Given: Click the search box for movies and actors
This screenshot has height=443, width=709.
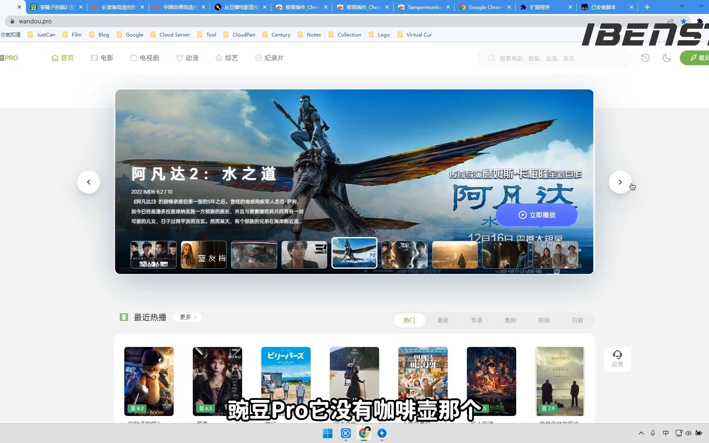Looking at the screenshot, I should [x=555, y=58].
